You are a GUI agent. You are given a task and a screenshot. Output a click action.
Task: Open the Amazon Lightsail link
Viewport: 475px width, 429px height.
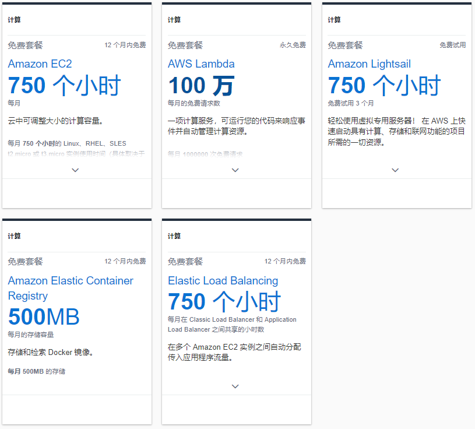point(370,64)
